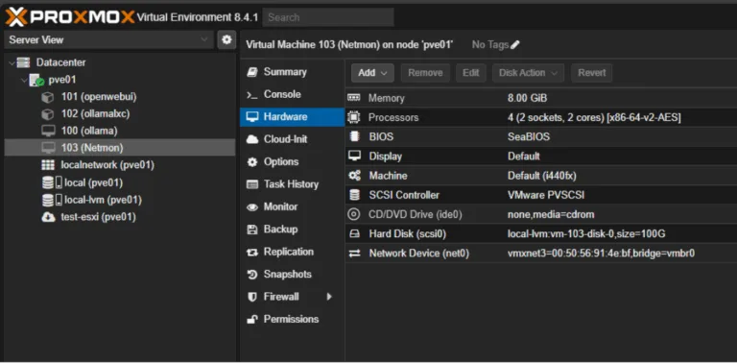The height and width of the screenshot is (363, 737).
Task: Collapse the Datacenter tree node
Action: tap(12, 62)
